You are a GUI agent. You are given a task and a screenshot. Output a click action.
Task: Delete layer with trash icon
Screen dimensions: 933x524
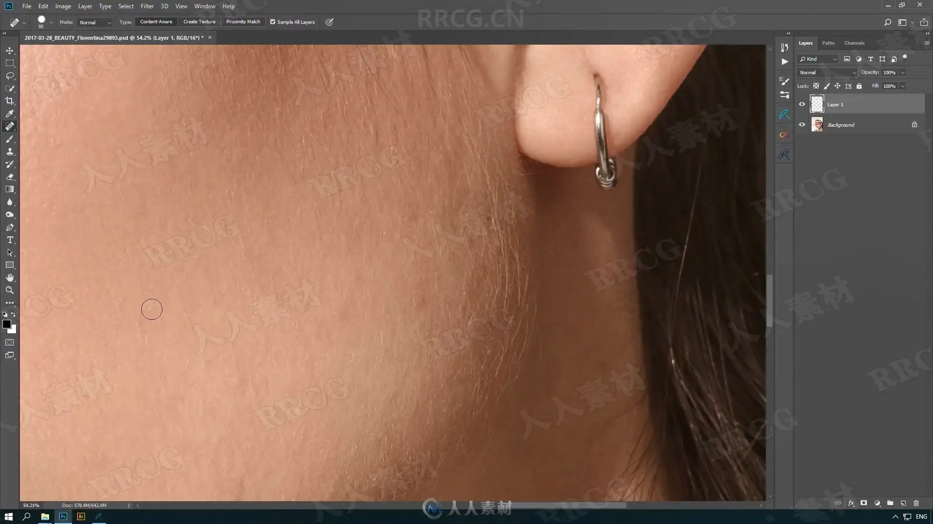(x=916, y=503)
